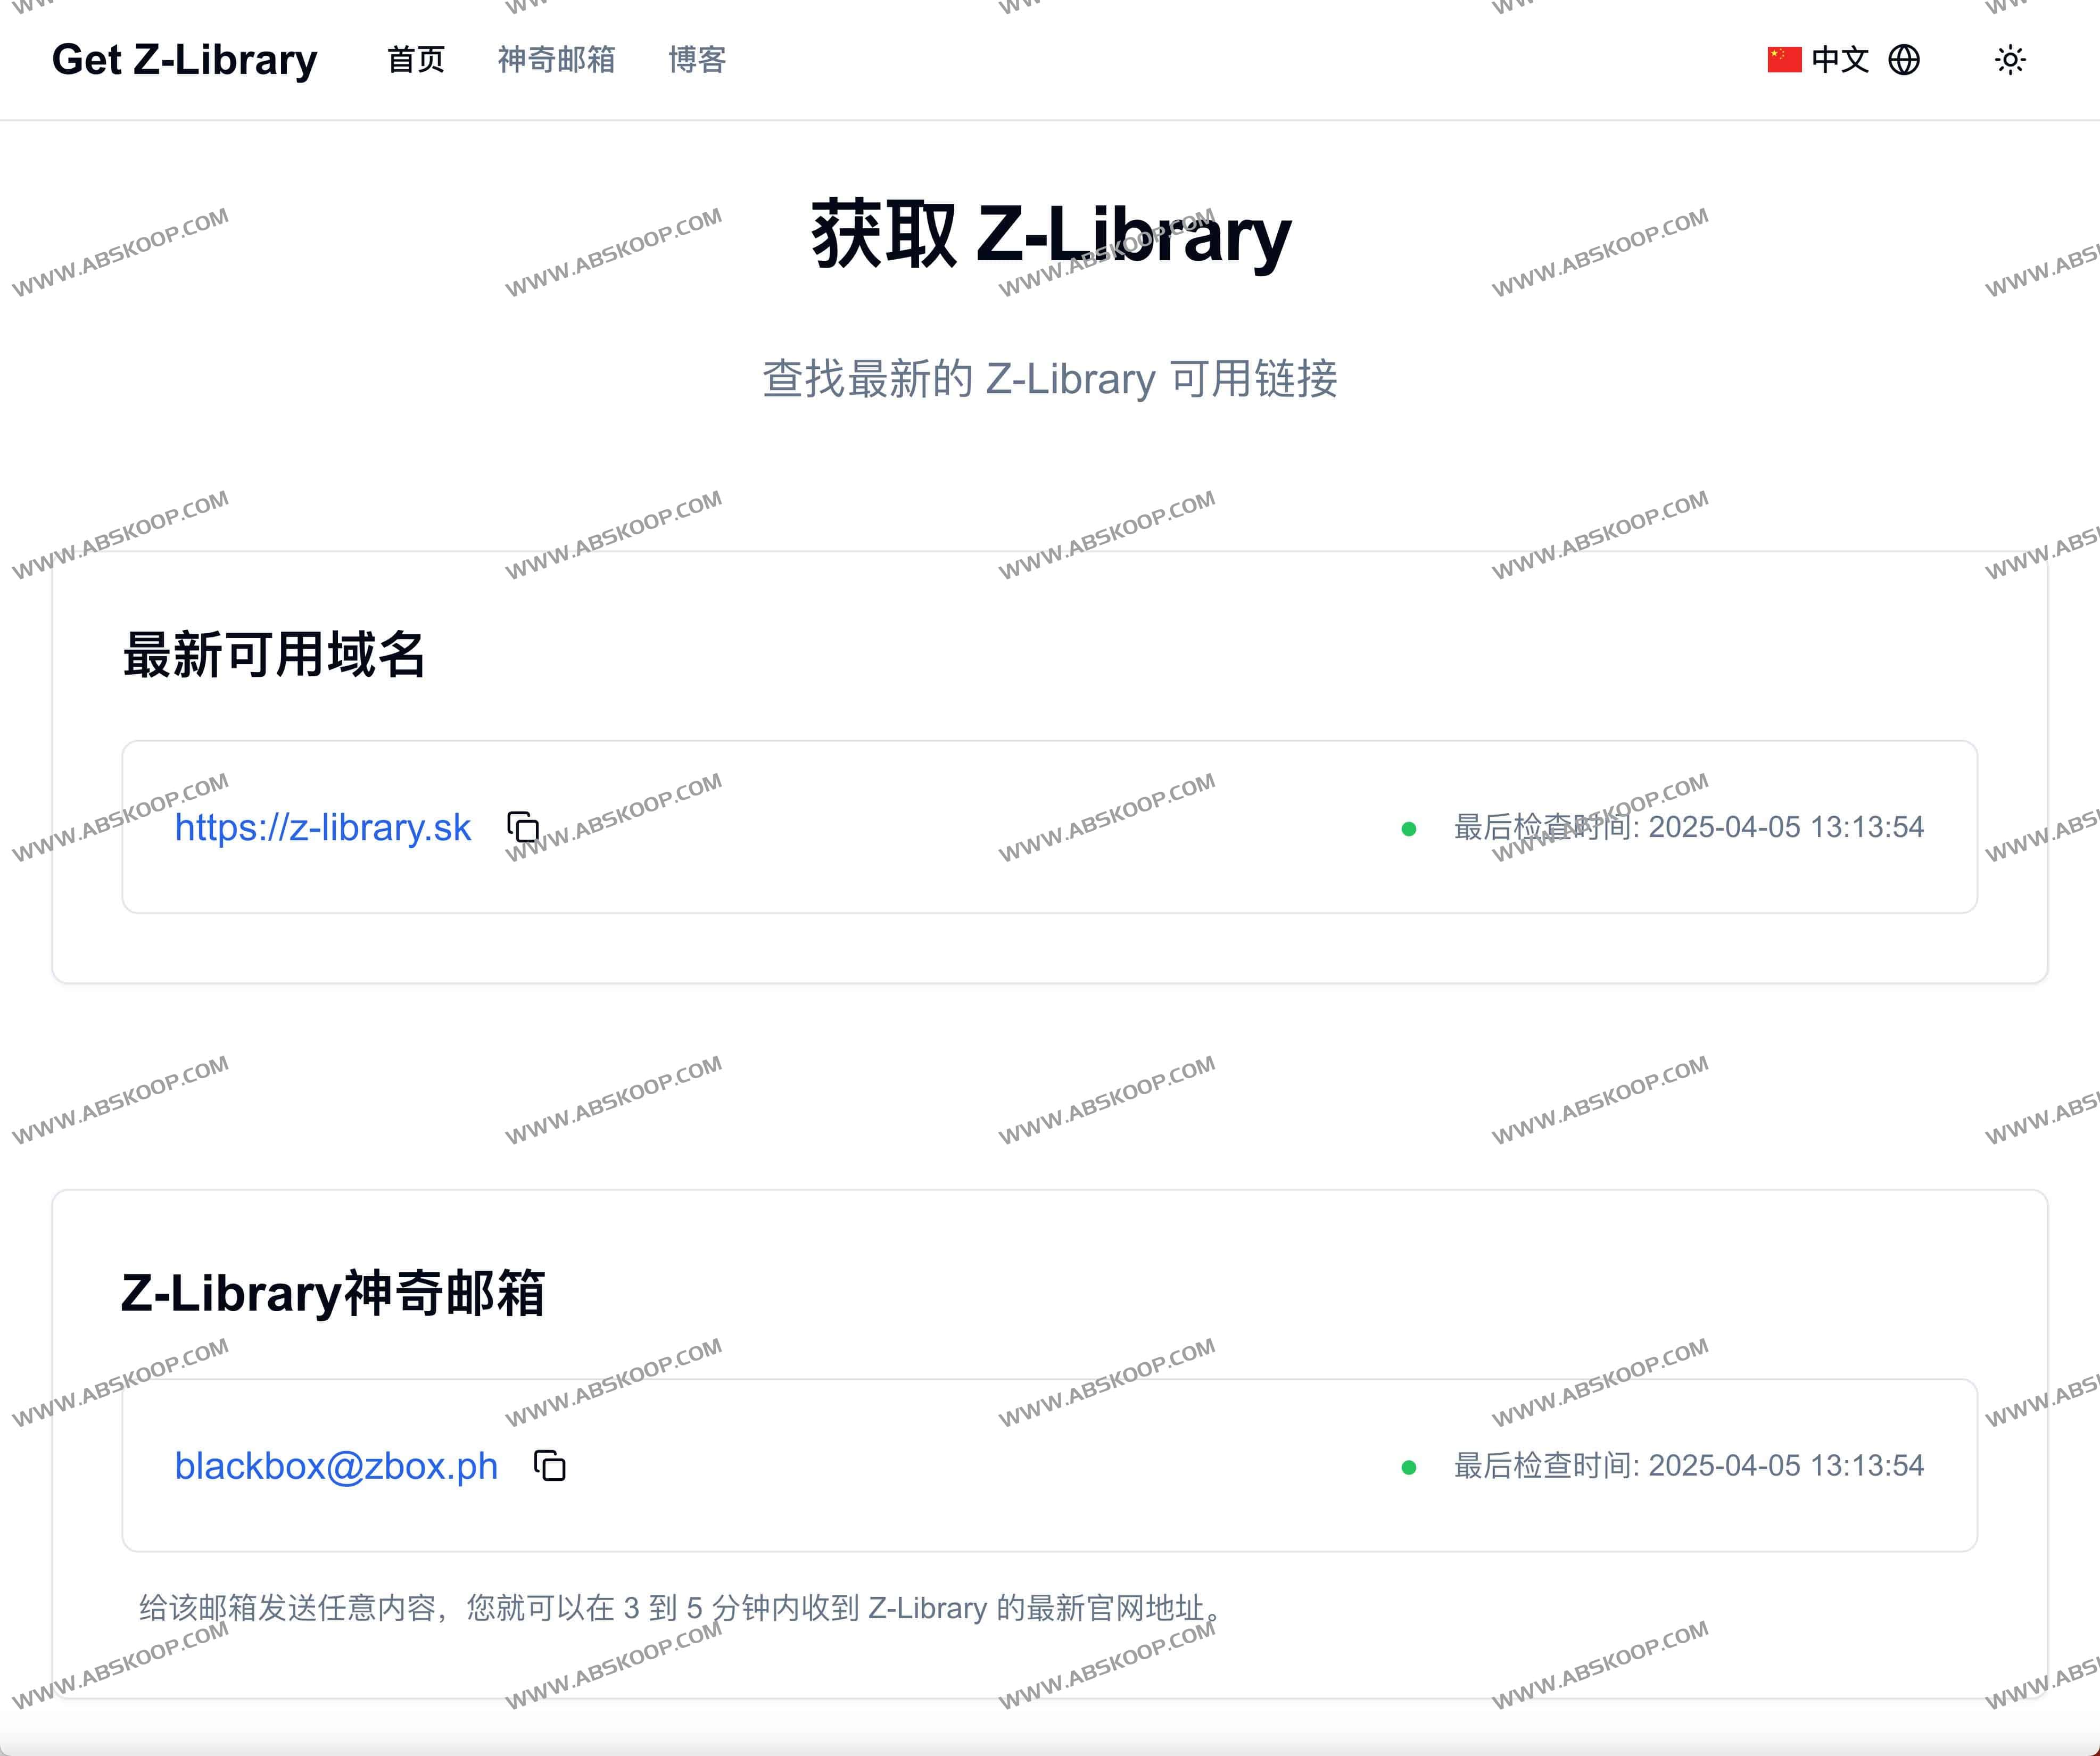Viewport: 2100px width, 1756px height.
Task: Click the blackbox@zbox.ph email link
Action: pyautogui.click(x=336, y=1466)
